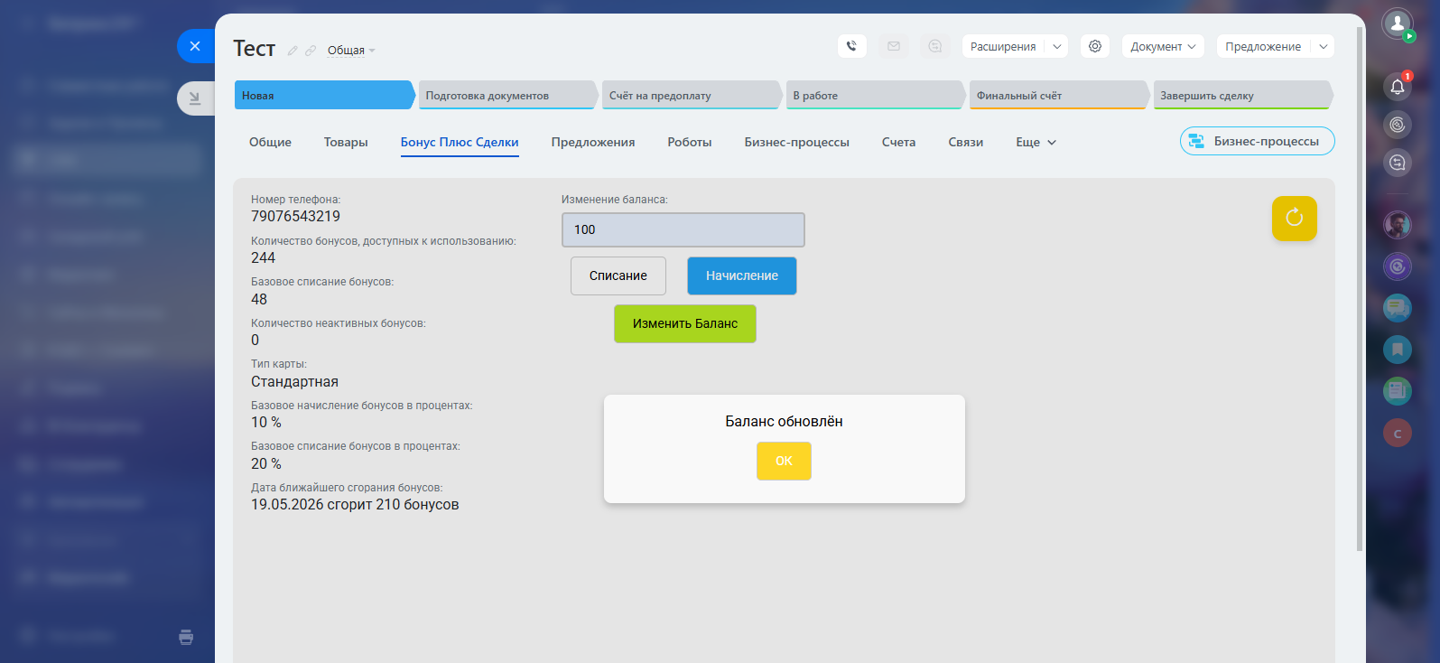Start a call with the phone icon

851,46
